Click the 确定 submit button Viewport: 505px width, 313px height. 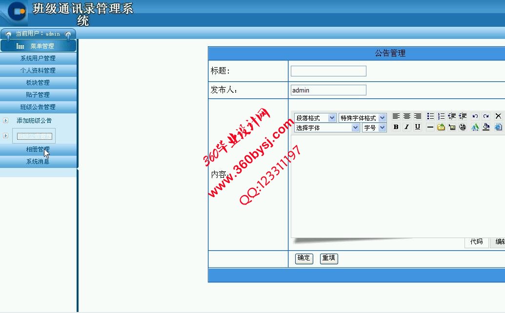[x=303, y=258]
